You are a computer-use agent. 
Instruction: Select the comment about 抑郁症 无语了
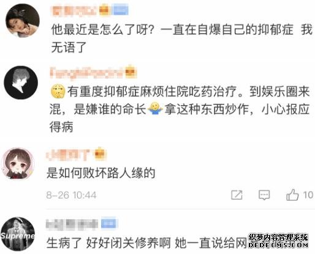click(x=181, y=39)
